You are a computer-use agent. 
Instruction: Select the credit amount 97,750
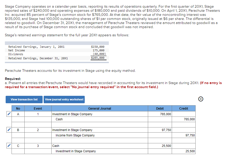point(184,135)
